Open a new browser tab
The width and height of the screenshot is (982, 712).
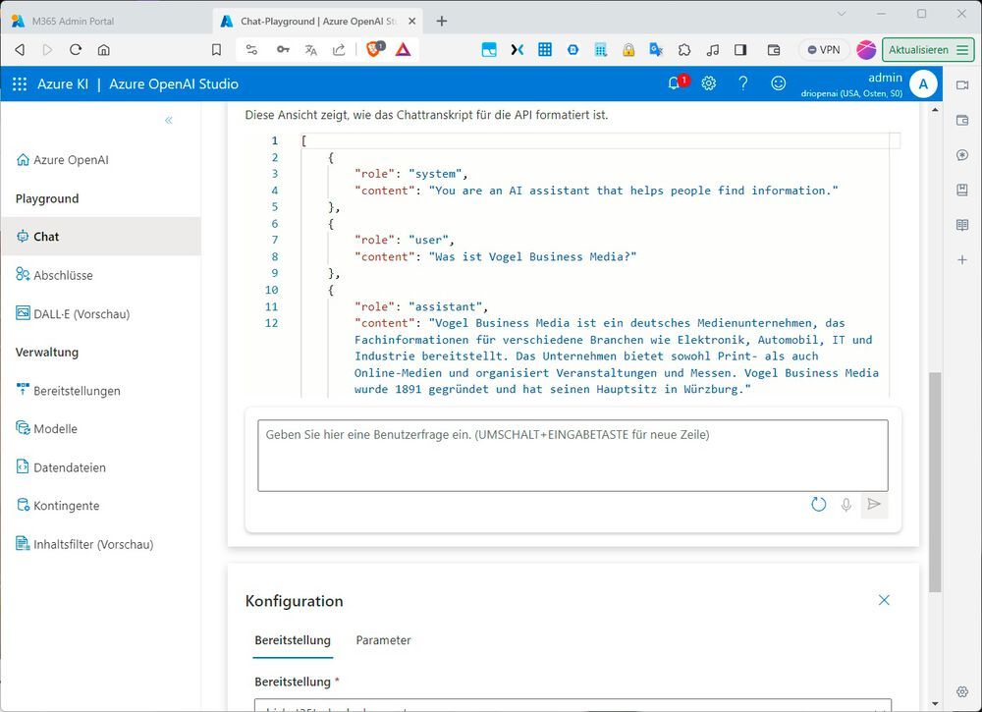click(442, 22)
